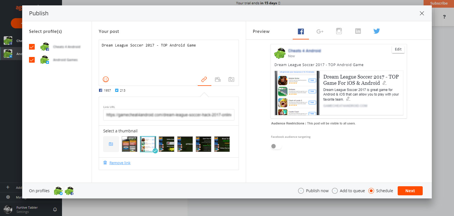Click the trash icon beside Remove link
The width and height of the screenshot is (454, 216).
tap(105, 162)
